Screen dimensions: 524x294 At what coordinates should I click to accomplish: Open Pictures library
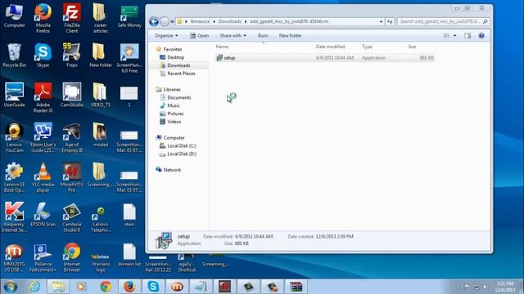175,114
